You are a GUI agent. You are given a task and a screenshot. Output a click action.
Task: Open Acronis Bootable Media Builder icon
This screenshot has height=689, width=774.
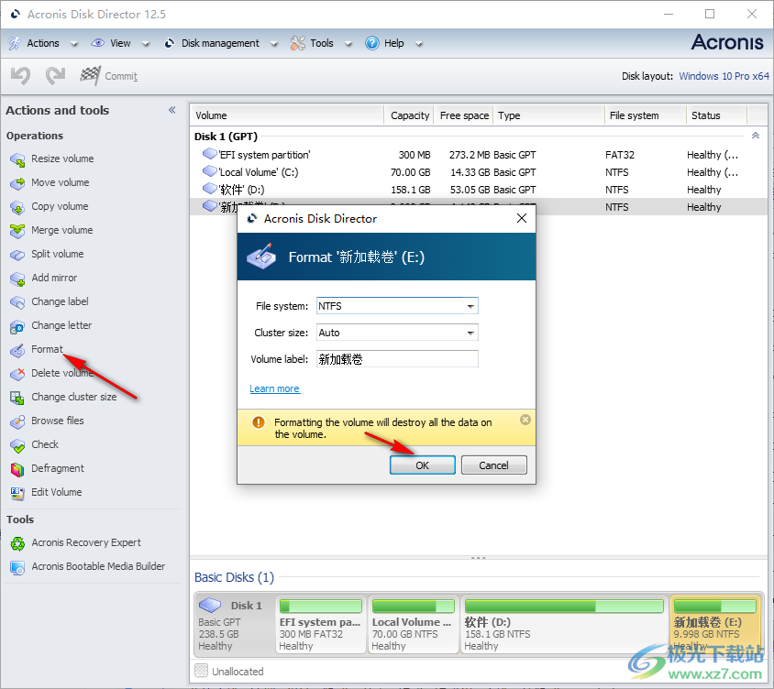(x=17, y=568)
